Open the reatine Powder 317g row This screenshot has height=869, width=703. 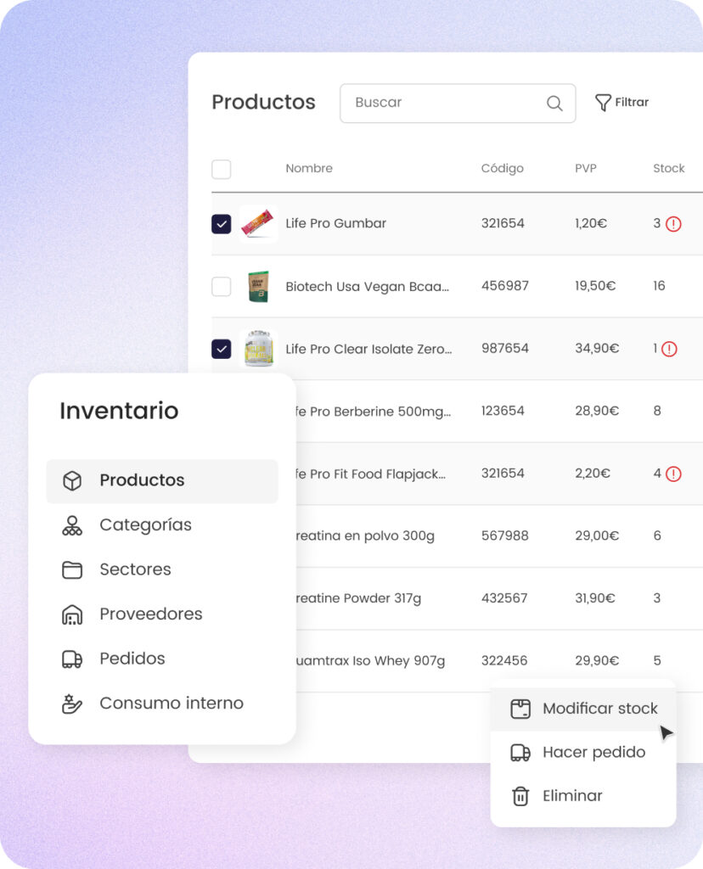pos(499,598)
